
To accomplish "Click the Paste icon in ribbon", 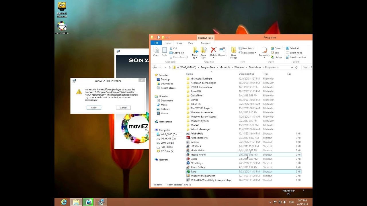I will coord(164,52).
